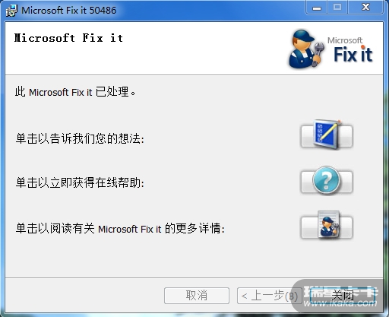Click the 上一步(B) back button

click(x=270, y=296)
